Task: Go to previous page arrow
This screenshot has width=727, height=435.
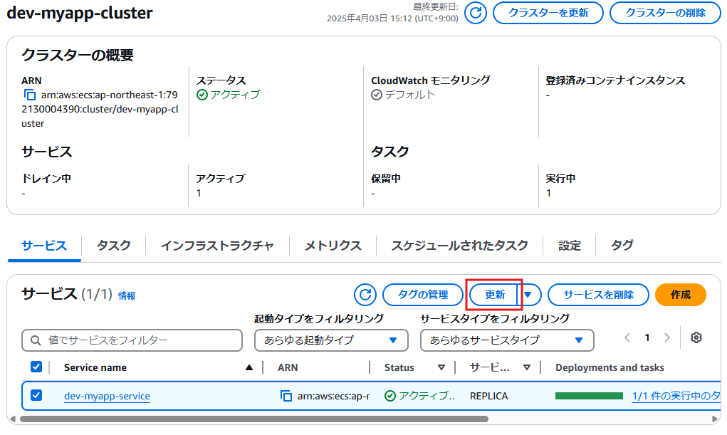Action: (627, 337)
